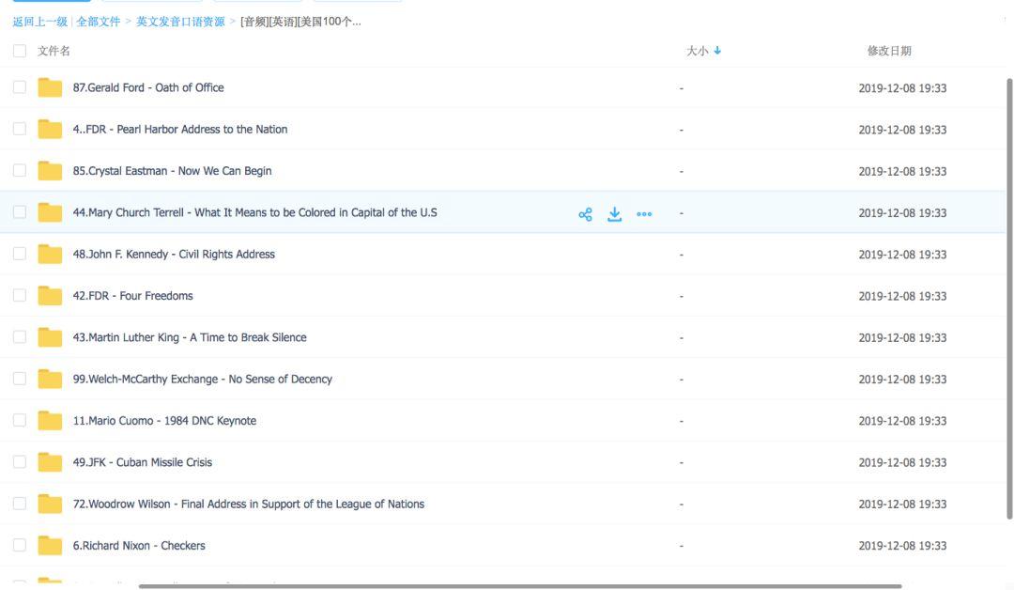Click the current folder breadcrumb [音频][英语][美国100个...

pos(300,22)
